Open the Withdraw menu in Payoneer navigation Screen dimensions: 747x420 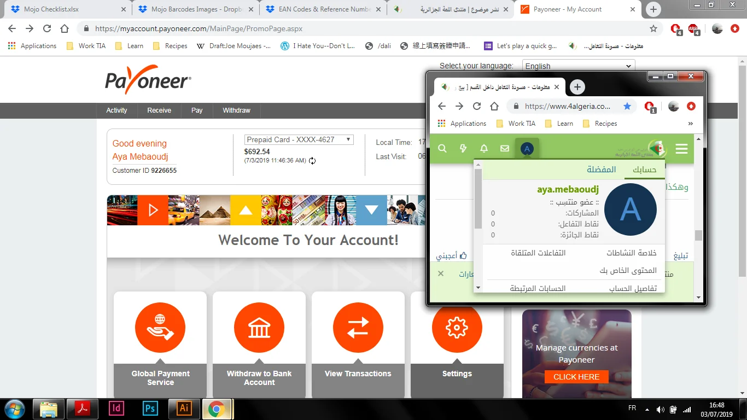(236, 110)
